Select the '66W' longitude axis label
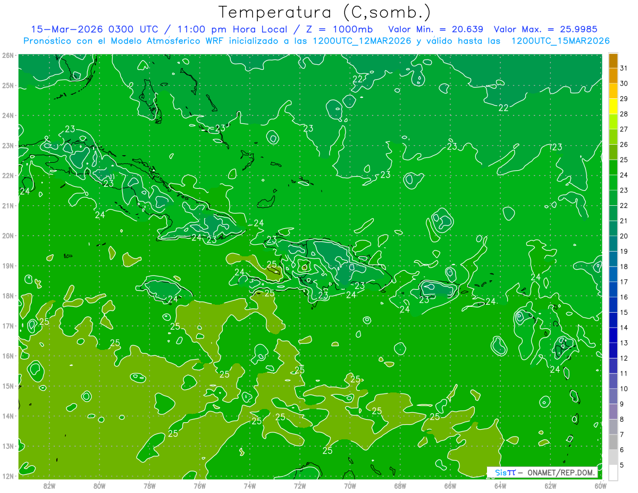 click(x=450, y=486)
